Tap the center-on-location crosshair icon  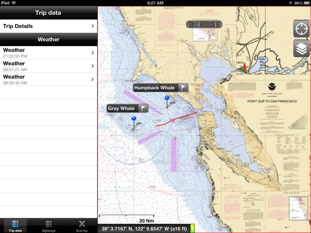click(301, 29)
